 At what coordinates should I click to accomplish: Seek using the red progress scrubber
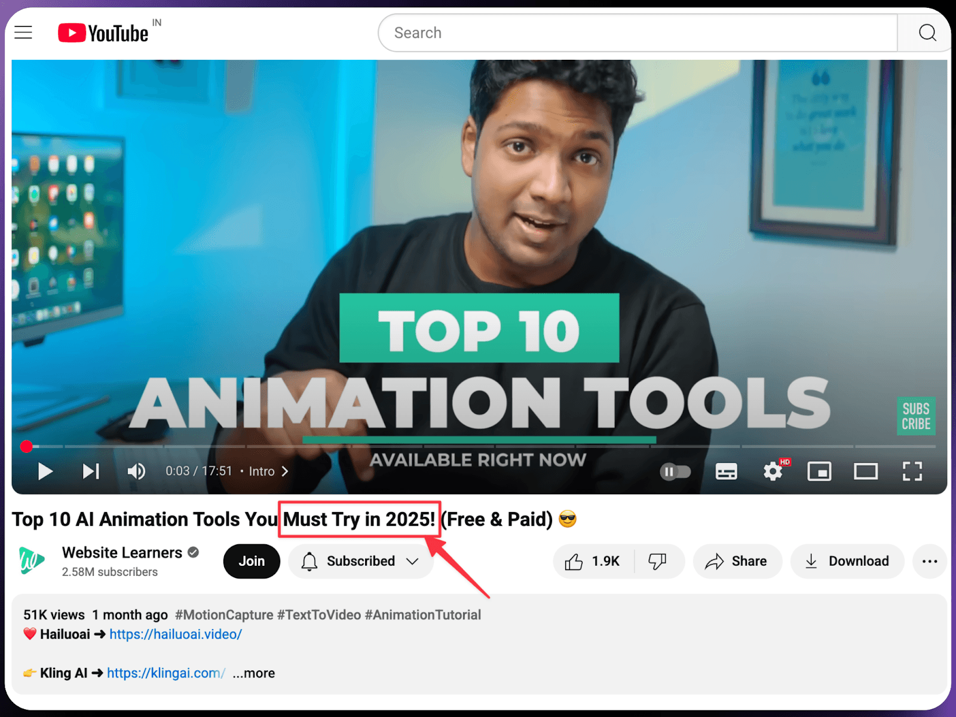26,446
